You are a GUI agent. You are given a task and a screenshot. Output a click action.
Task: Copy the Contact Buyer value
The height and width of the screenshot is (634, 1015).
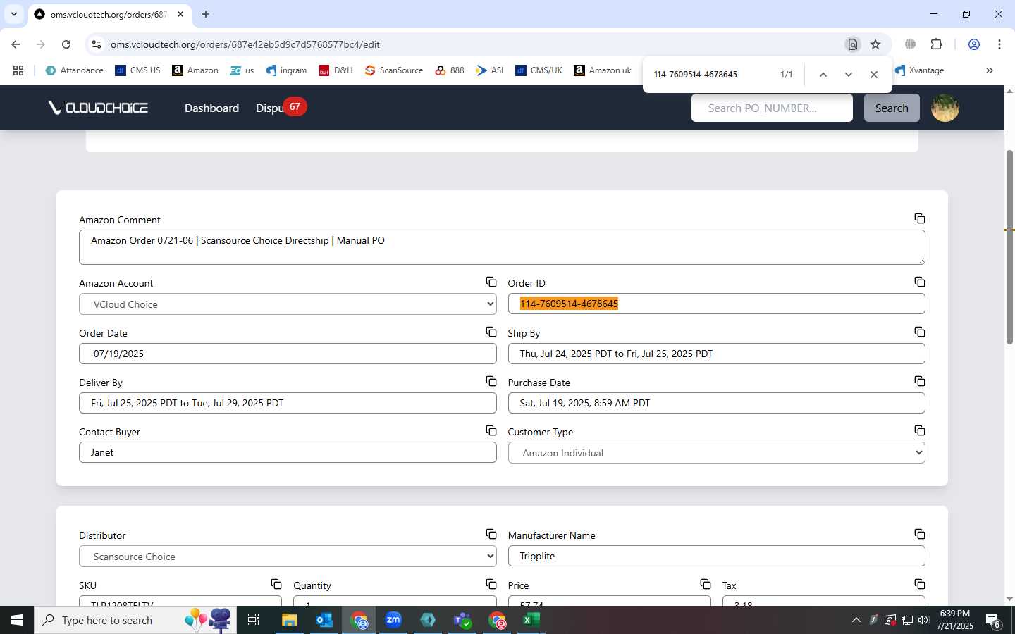491,430
